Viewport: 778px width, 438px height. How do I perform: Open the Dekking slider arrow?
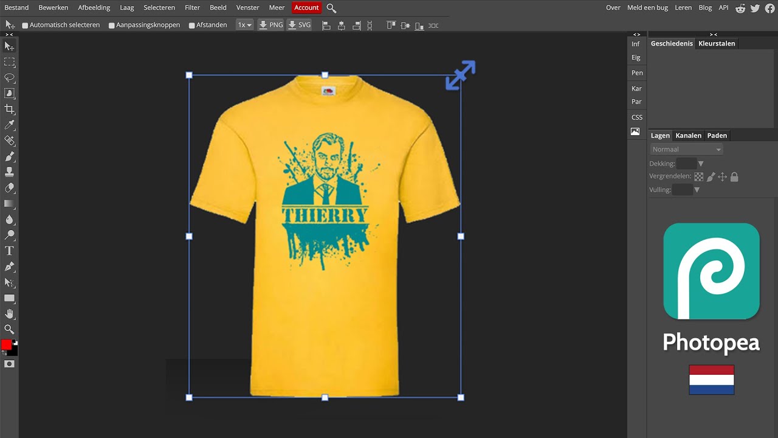point(701,164)
